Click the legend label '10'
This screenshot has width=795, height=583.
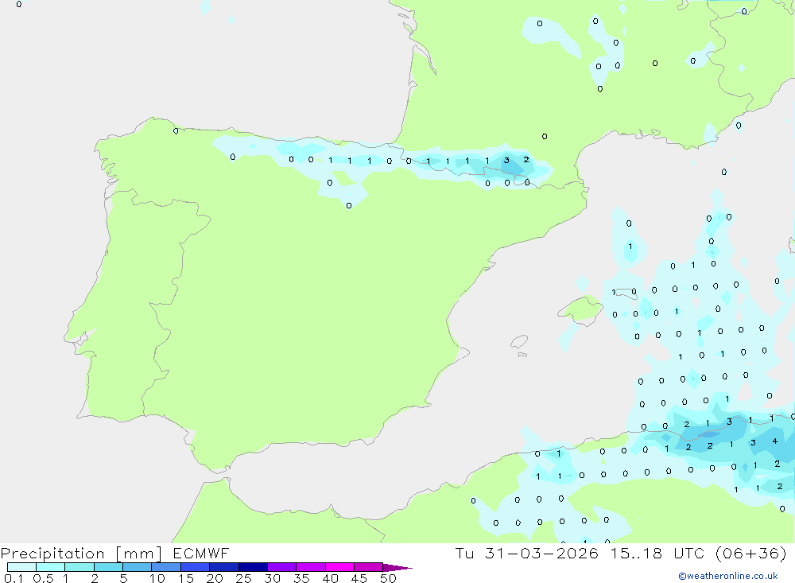click(157, 578)
